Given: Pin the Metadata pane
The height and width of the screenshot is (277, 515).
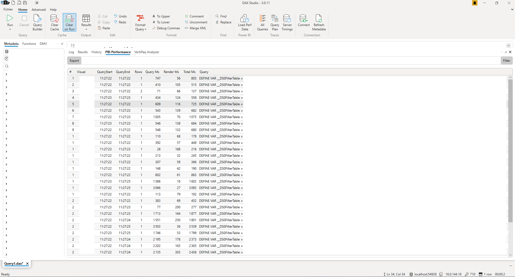Looking at the screenshot, I should click(x=62, y=44).
